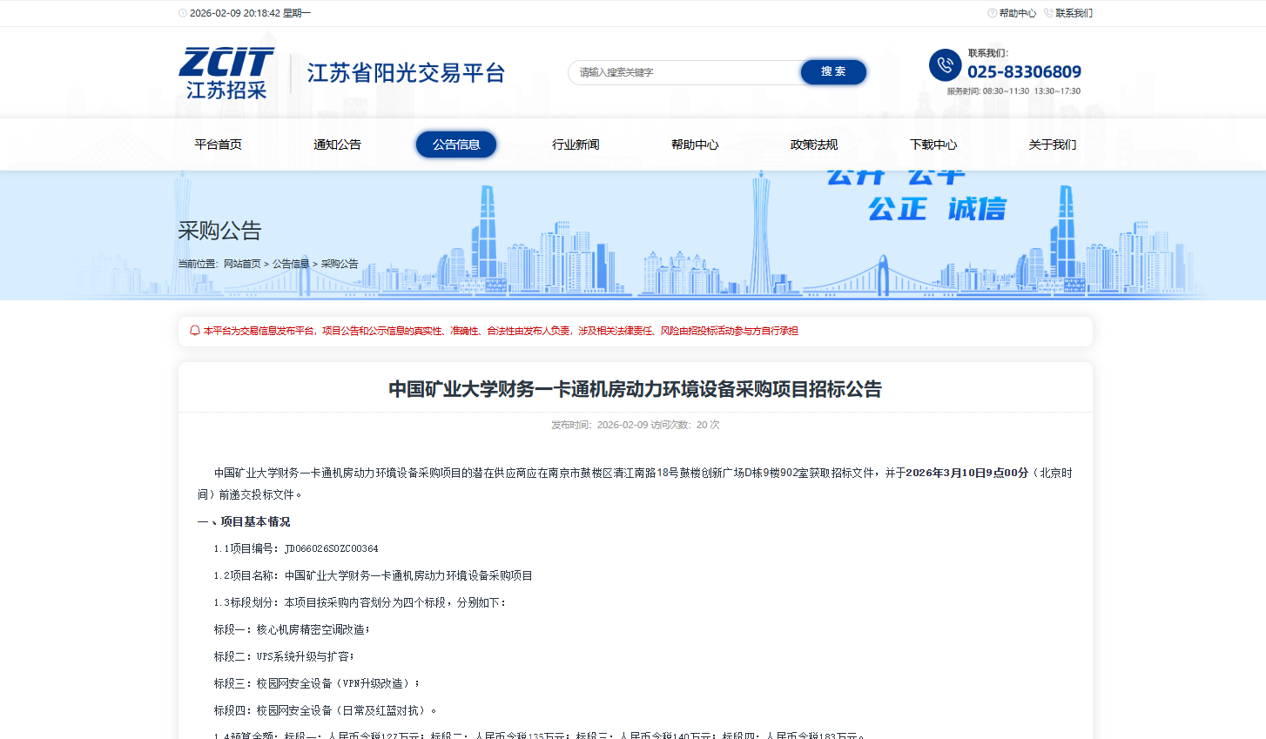Open 平台首页 in the navigation bar
This screenshot has width=1266, height=739.
pyautogui.click(x=218, y=144)
